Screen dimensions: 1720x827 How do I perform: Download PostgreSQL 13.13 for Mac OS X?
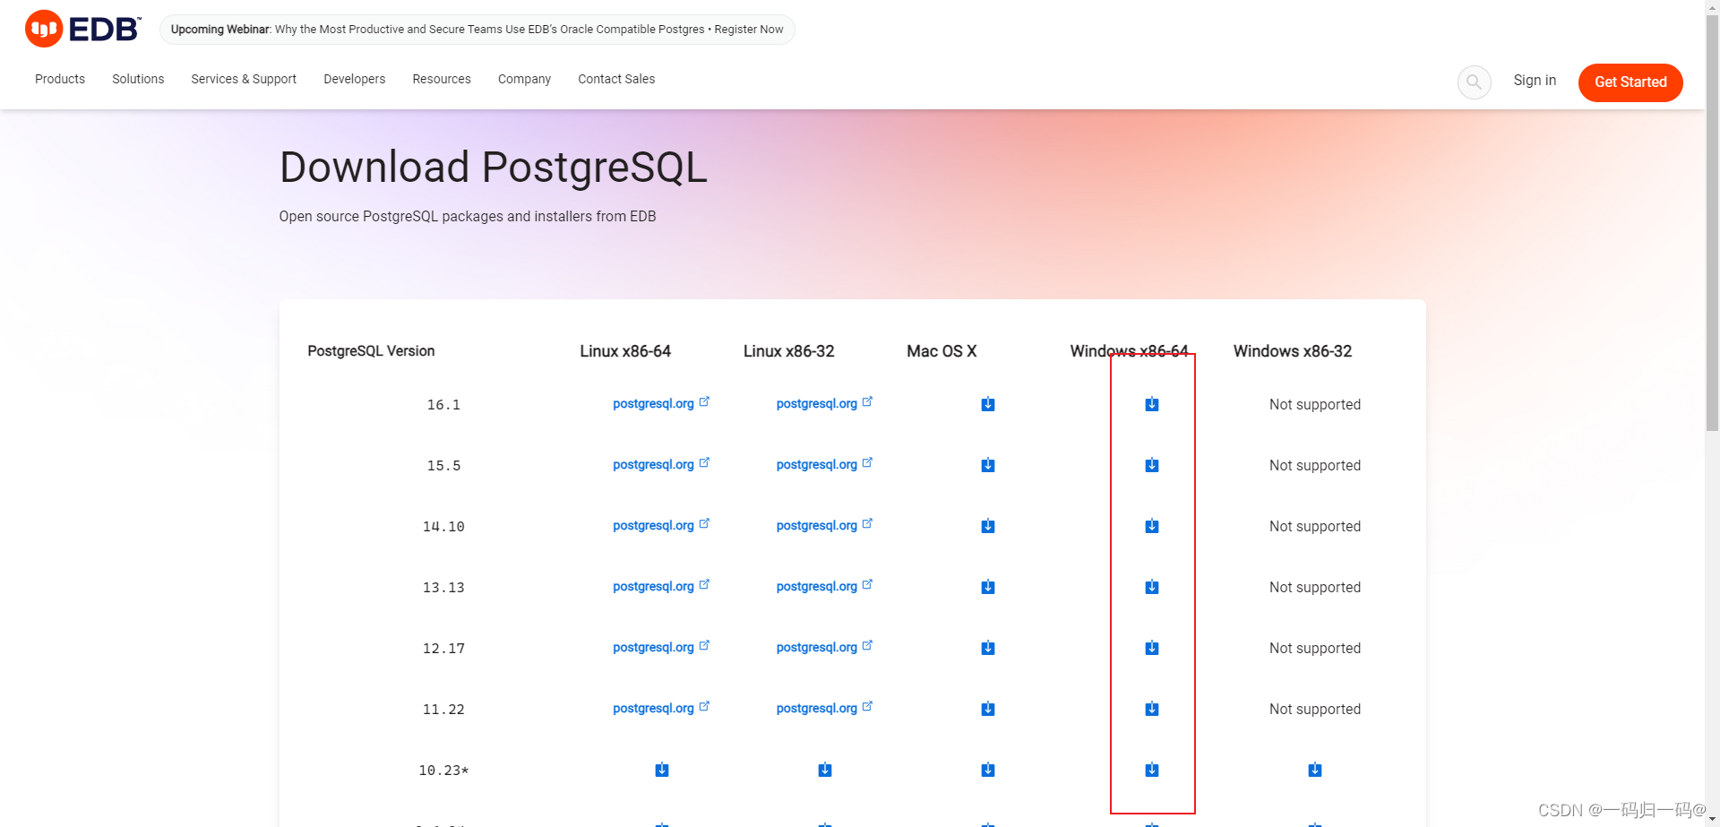(988, 587)
